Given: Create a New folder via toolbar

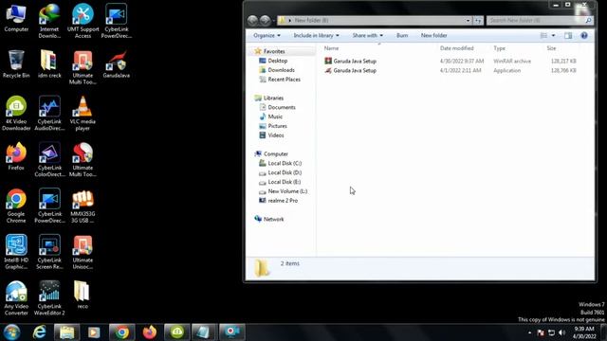Looking at the screenshot, I should tap(433, 36).
